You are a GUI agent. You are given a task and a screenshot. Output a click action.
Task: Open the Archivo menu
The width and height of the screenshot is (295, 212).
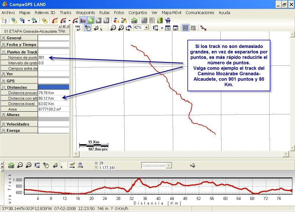8,13
